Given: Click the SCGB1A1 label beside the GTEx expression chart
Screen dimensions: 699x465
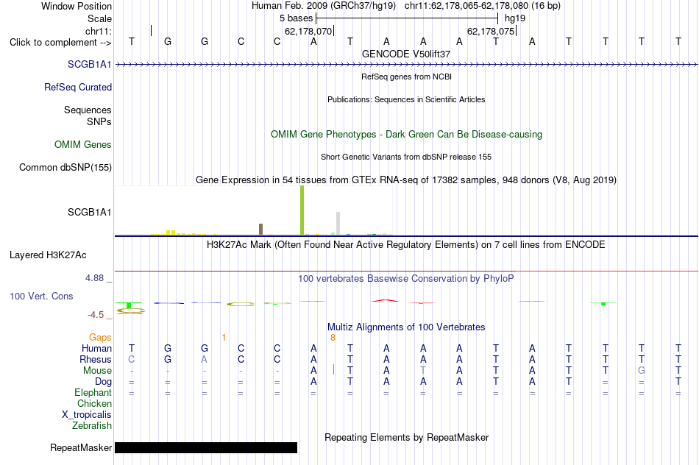Looking at the screenshot, I should [89, 212].
